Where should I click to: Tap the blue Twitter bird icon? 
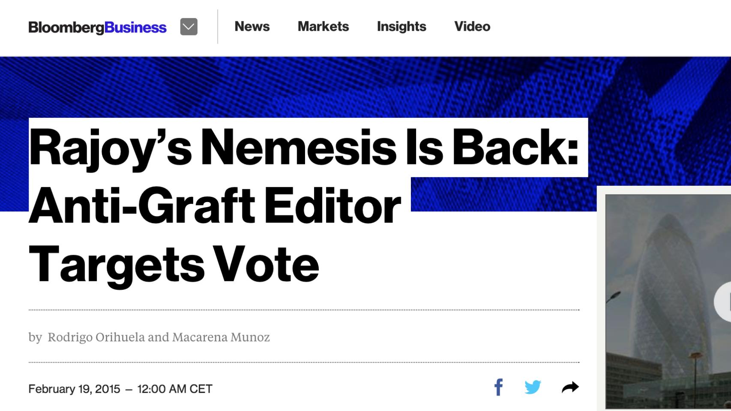(533, 387)
